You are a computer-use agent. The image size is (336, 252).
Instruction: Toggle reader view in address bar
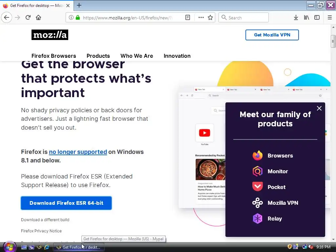click(x=188, y=18)
